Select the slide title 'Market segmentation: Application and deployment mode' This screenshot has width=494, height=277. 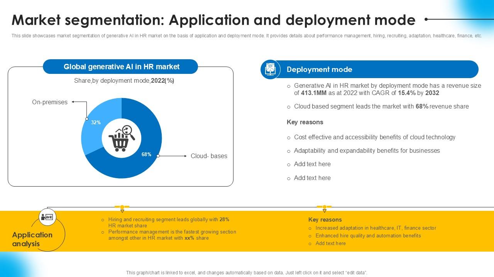213,20
